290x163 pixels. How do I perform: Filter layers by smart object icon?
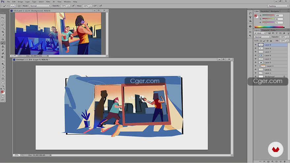click(x=284, y=33)
